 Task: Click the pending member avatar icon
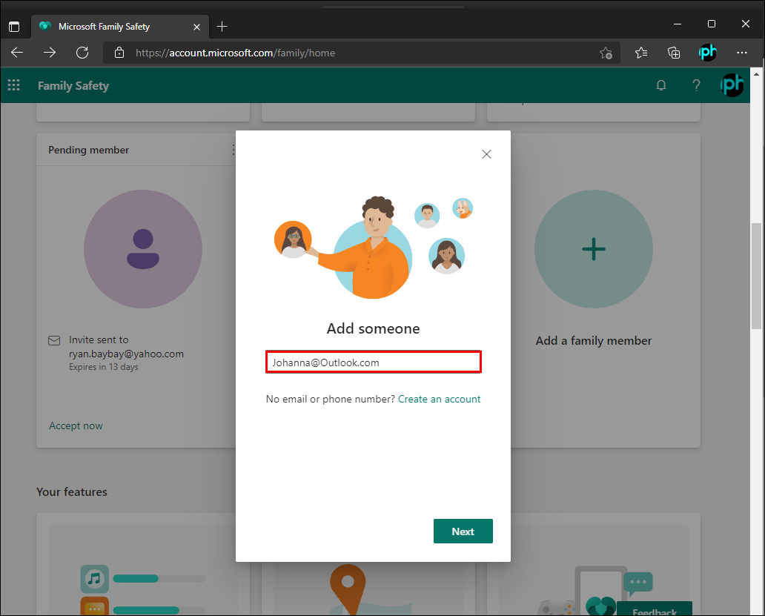[x=143, y=249]
